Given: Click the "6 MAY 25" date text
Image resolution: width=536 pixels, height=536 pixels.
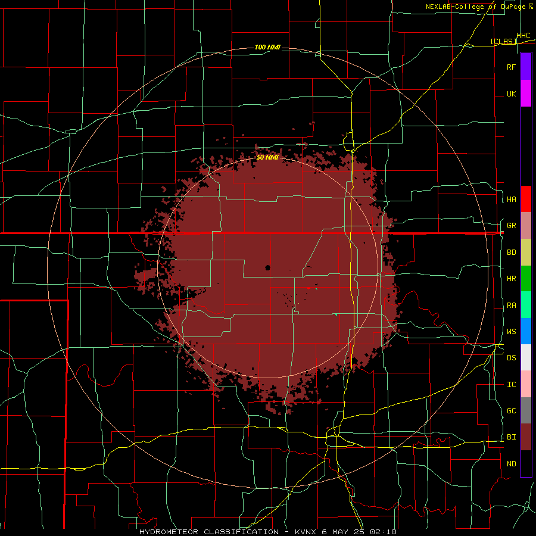Looking at the screenshot, I should (343, 532).
